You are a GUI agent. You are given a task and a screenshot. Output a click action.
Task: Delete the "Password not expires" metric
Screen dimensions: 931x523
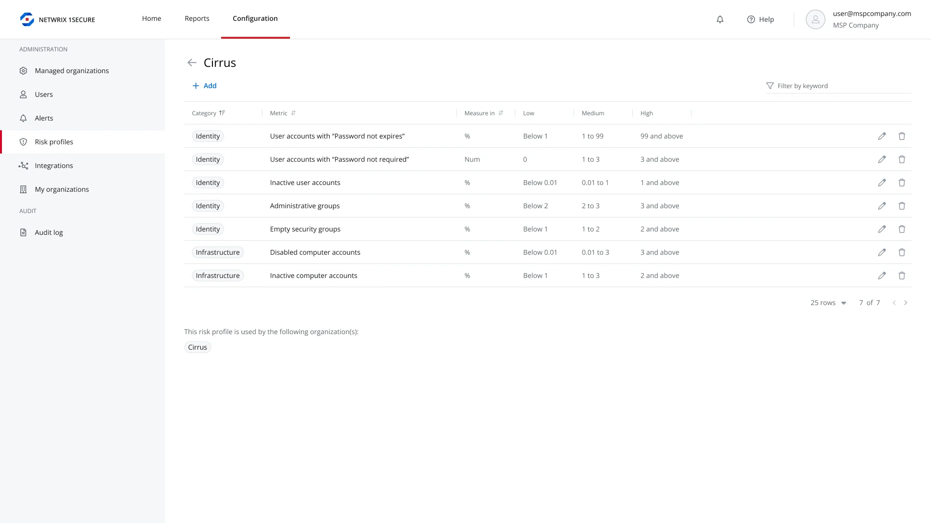click(902, 136)
